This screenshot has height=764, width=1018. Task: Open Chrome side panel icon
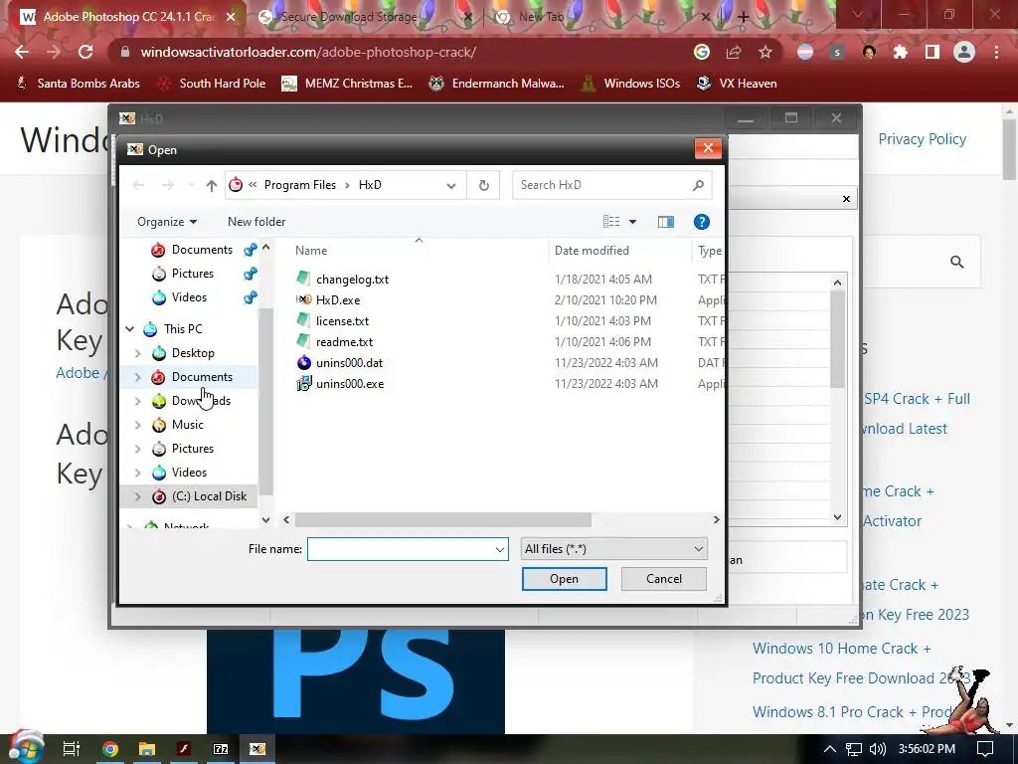(933, 52)
